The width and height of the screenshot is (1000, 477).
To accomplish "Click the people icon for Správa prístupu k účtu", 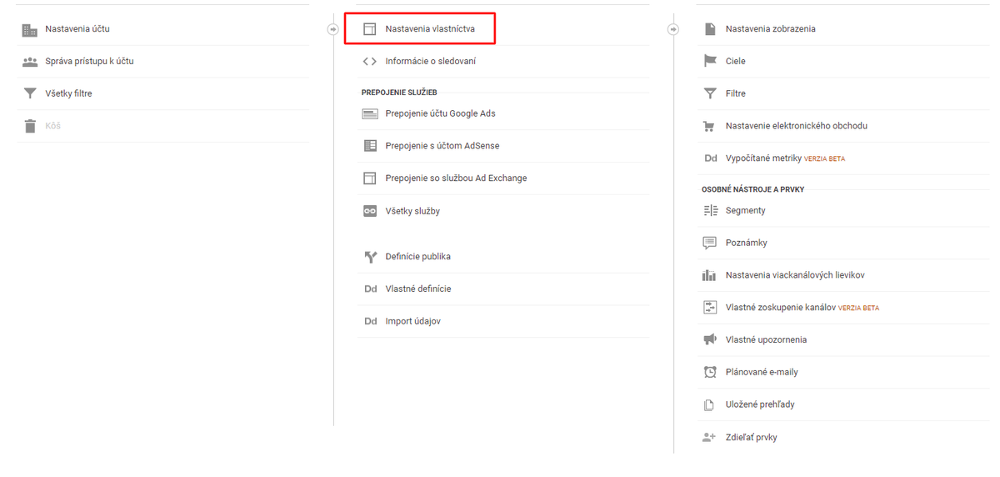I will pyautogui.click(x=30, y=62).
